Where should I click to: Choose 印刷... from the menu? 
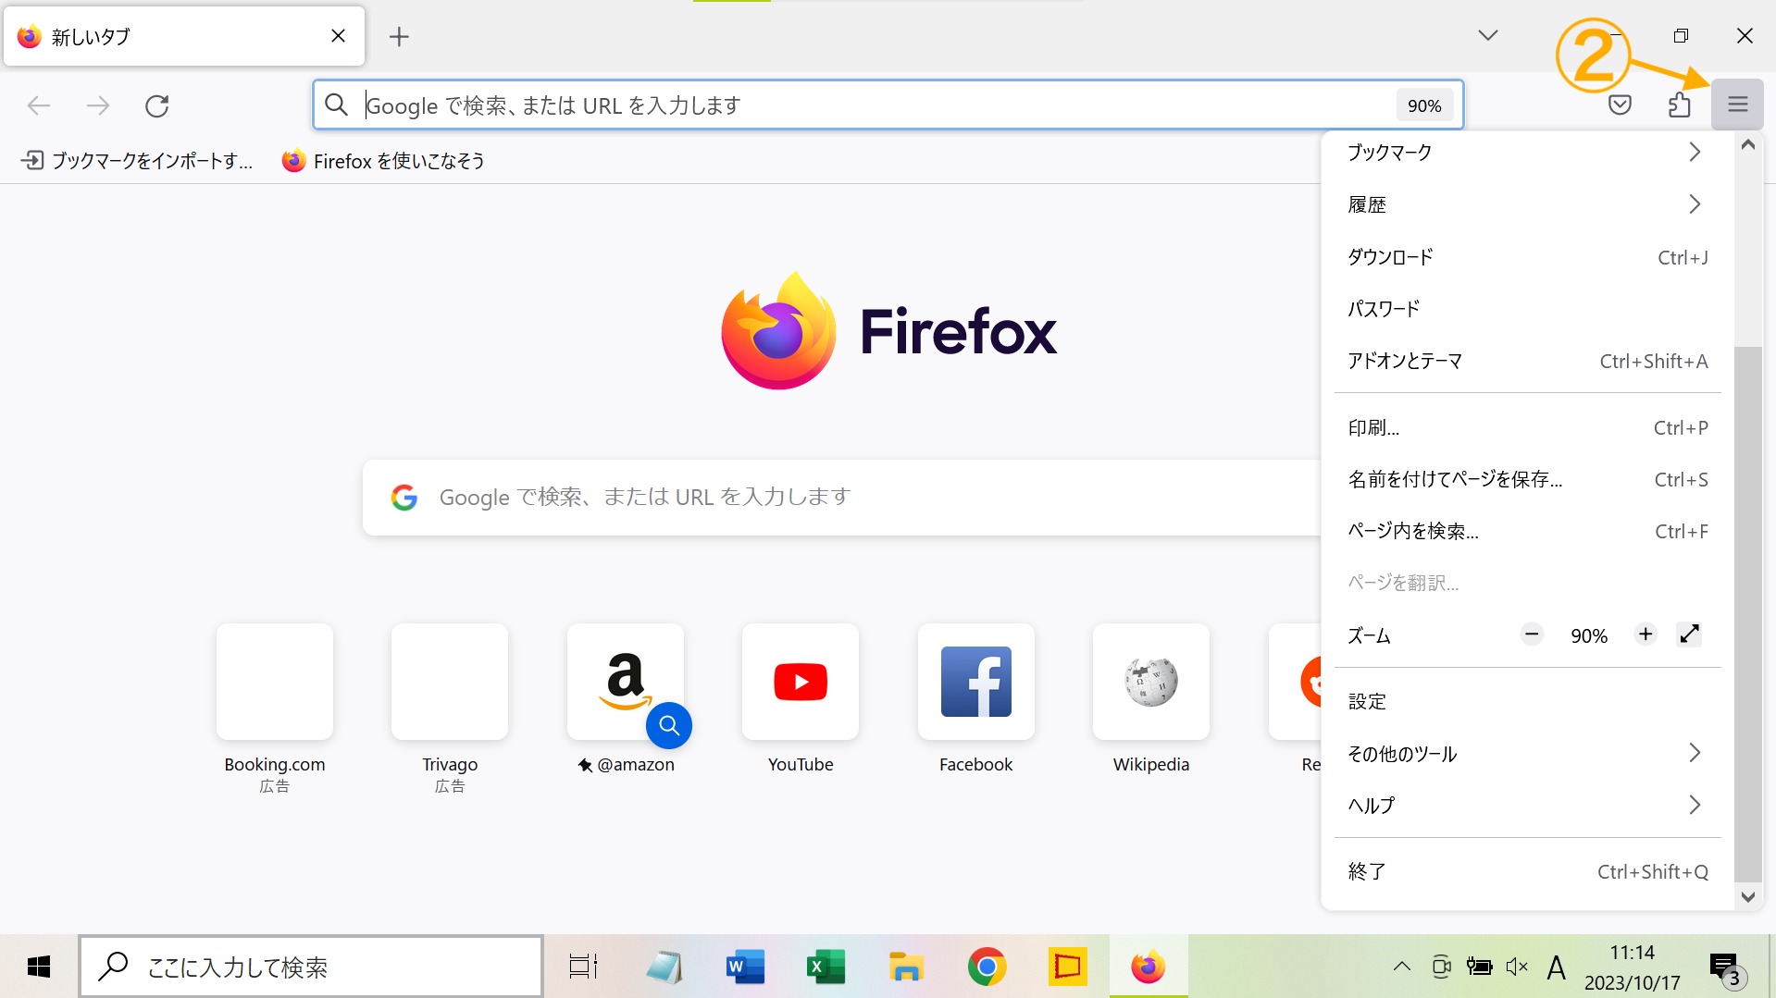1527,427
